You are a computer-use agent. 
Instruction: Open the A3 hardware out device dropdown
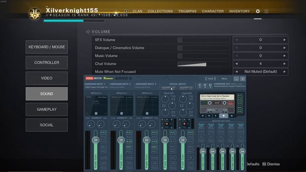click(x=210, y=86)
